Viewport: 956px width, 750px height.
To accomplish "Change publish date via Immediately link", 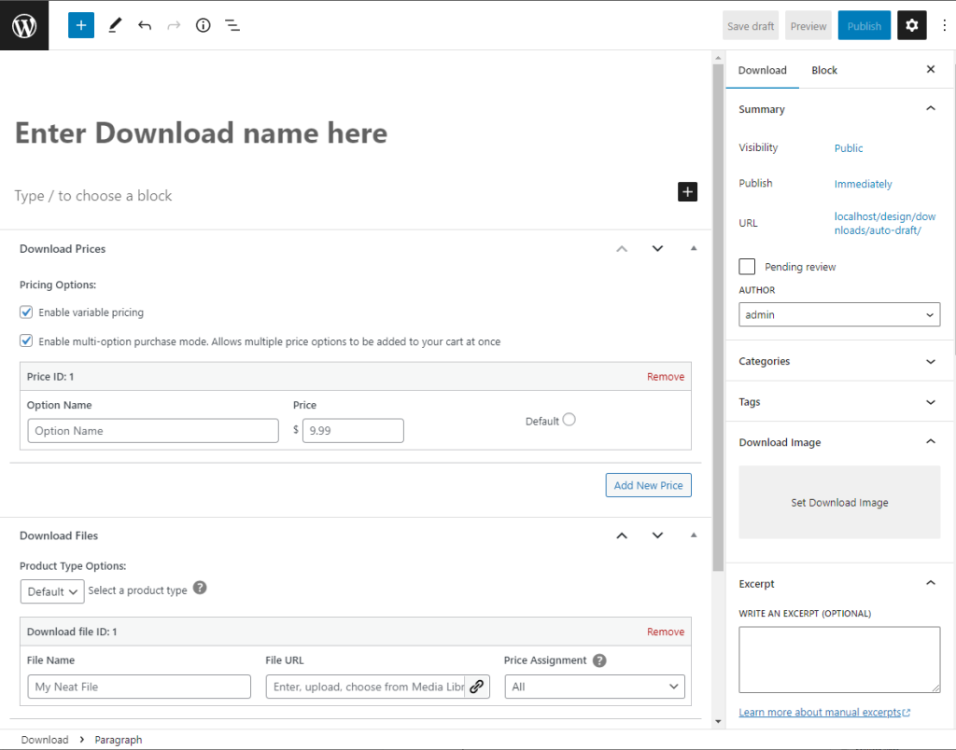I will [x=863, y=184].
